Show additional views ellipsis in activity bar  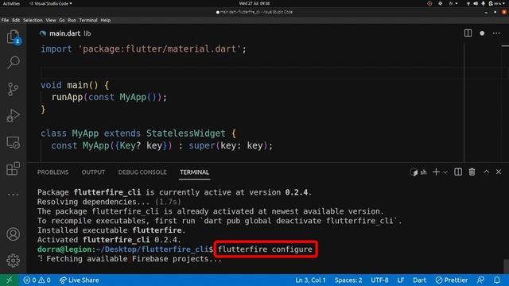[13, 195]
